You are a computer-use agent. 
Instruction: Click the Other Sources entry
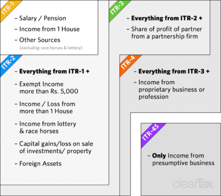(40, 40)
